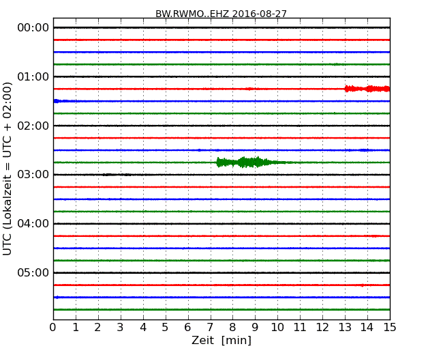Click x-axis tick label 15
The width and height of the screenshot is (443, 355).
point(390,328)
